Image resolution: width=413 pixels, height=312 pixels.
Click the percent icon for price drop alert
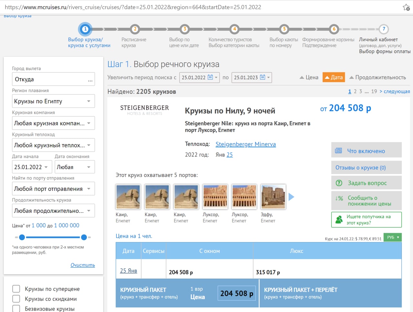(339, 198)
